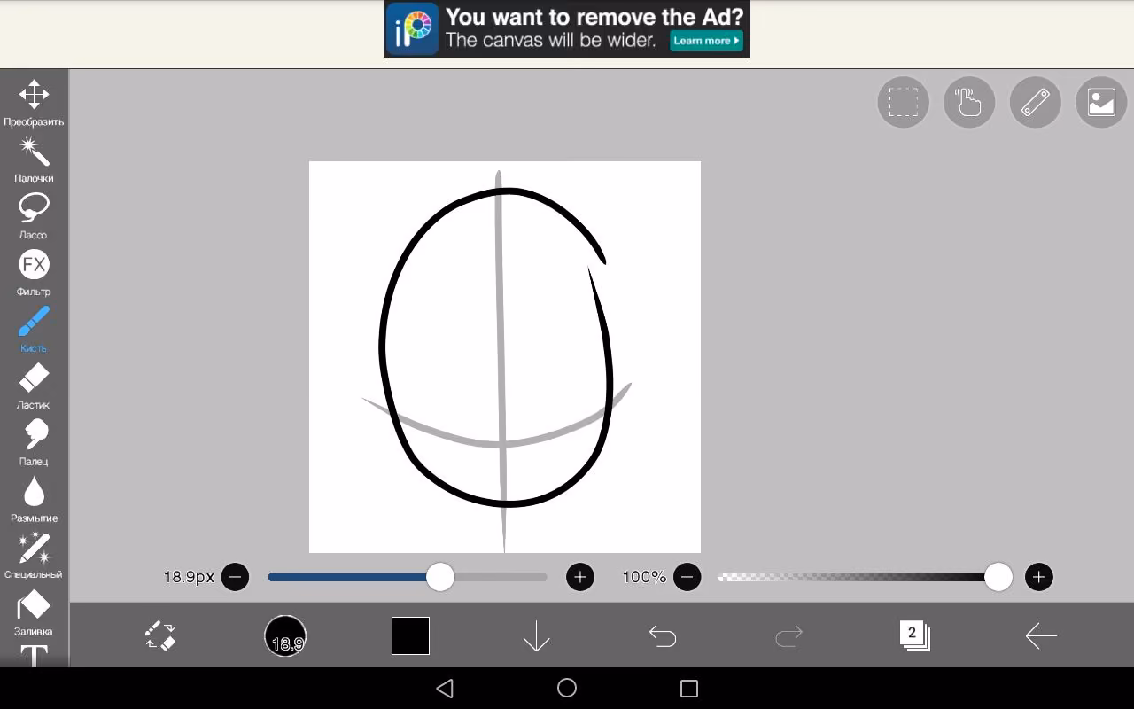Viewport: 1134px width, 709px height.
Task: Select the Brush tool (Кисть)
Action: click(34, 330)
